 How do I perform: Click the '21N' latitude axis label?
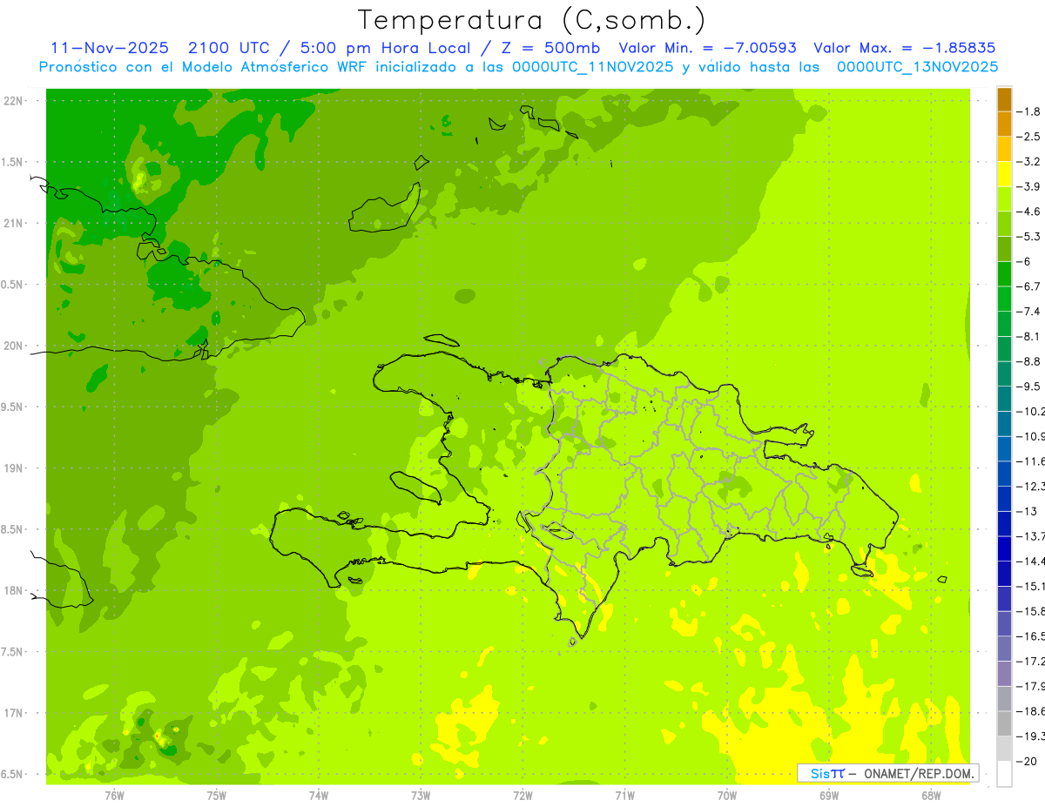pyautogui.click(x=14, y=224)
